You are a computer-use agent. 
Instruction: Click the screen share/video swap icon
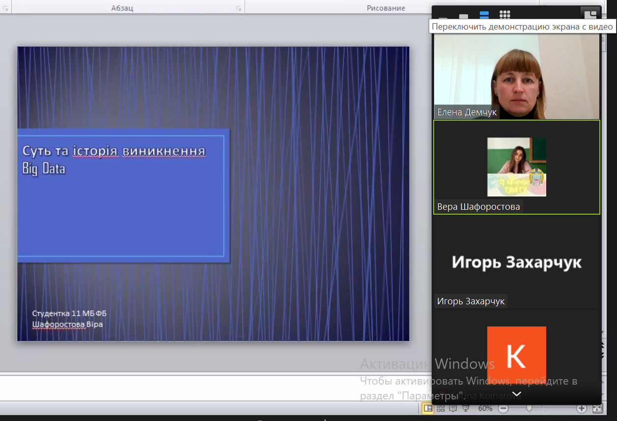tap(589, 14)
